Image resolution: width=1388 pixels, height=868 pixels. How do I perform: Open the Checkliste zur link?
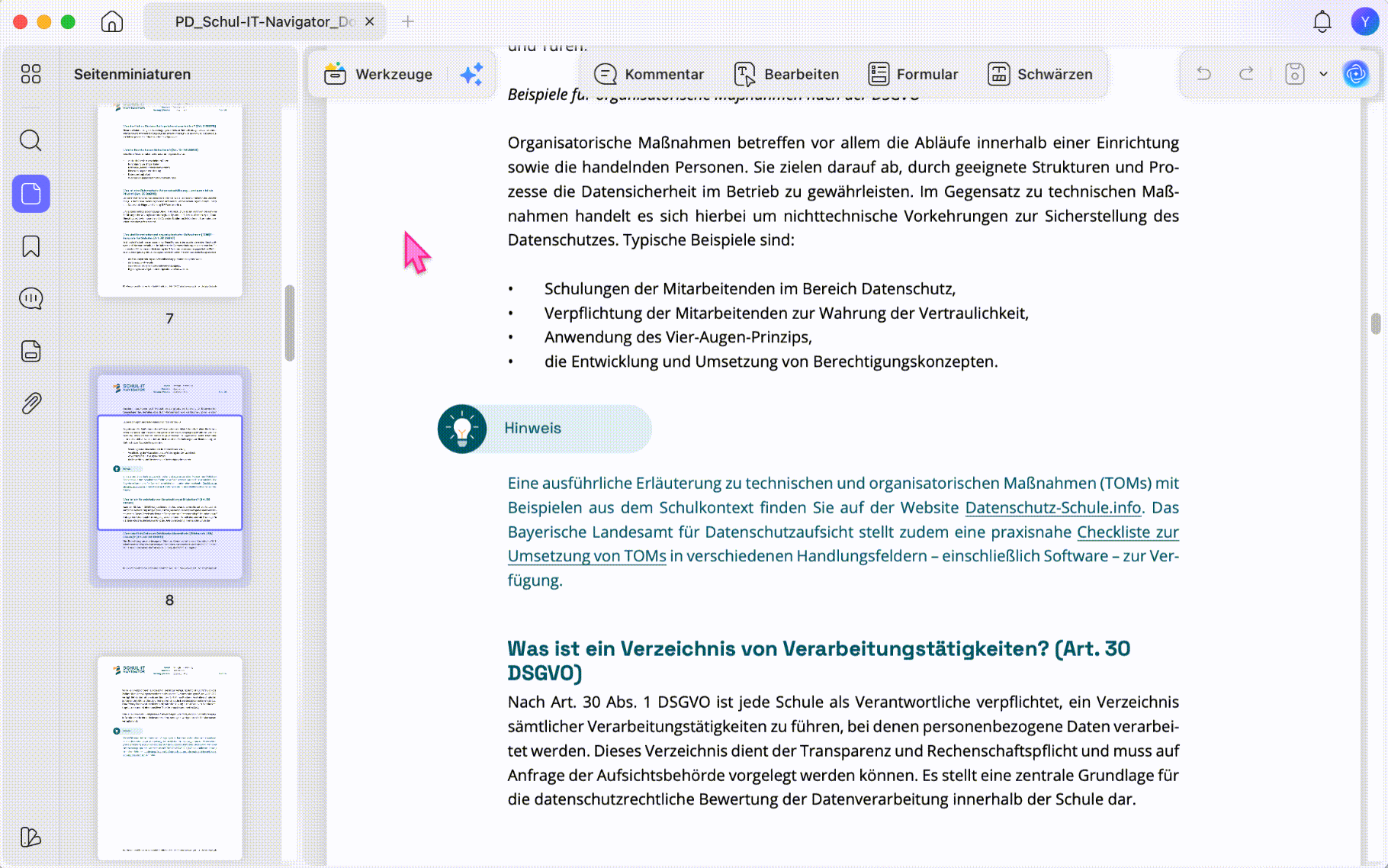(1128, 532)
